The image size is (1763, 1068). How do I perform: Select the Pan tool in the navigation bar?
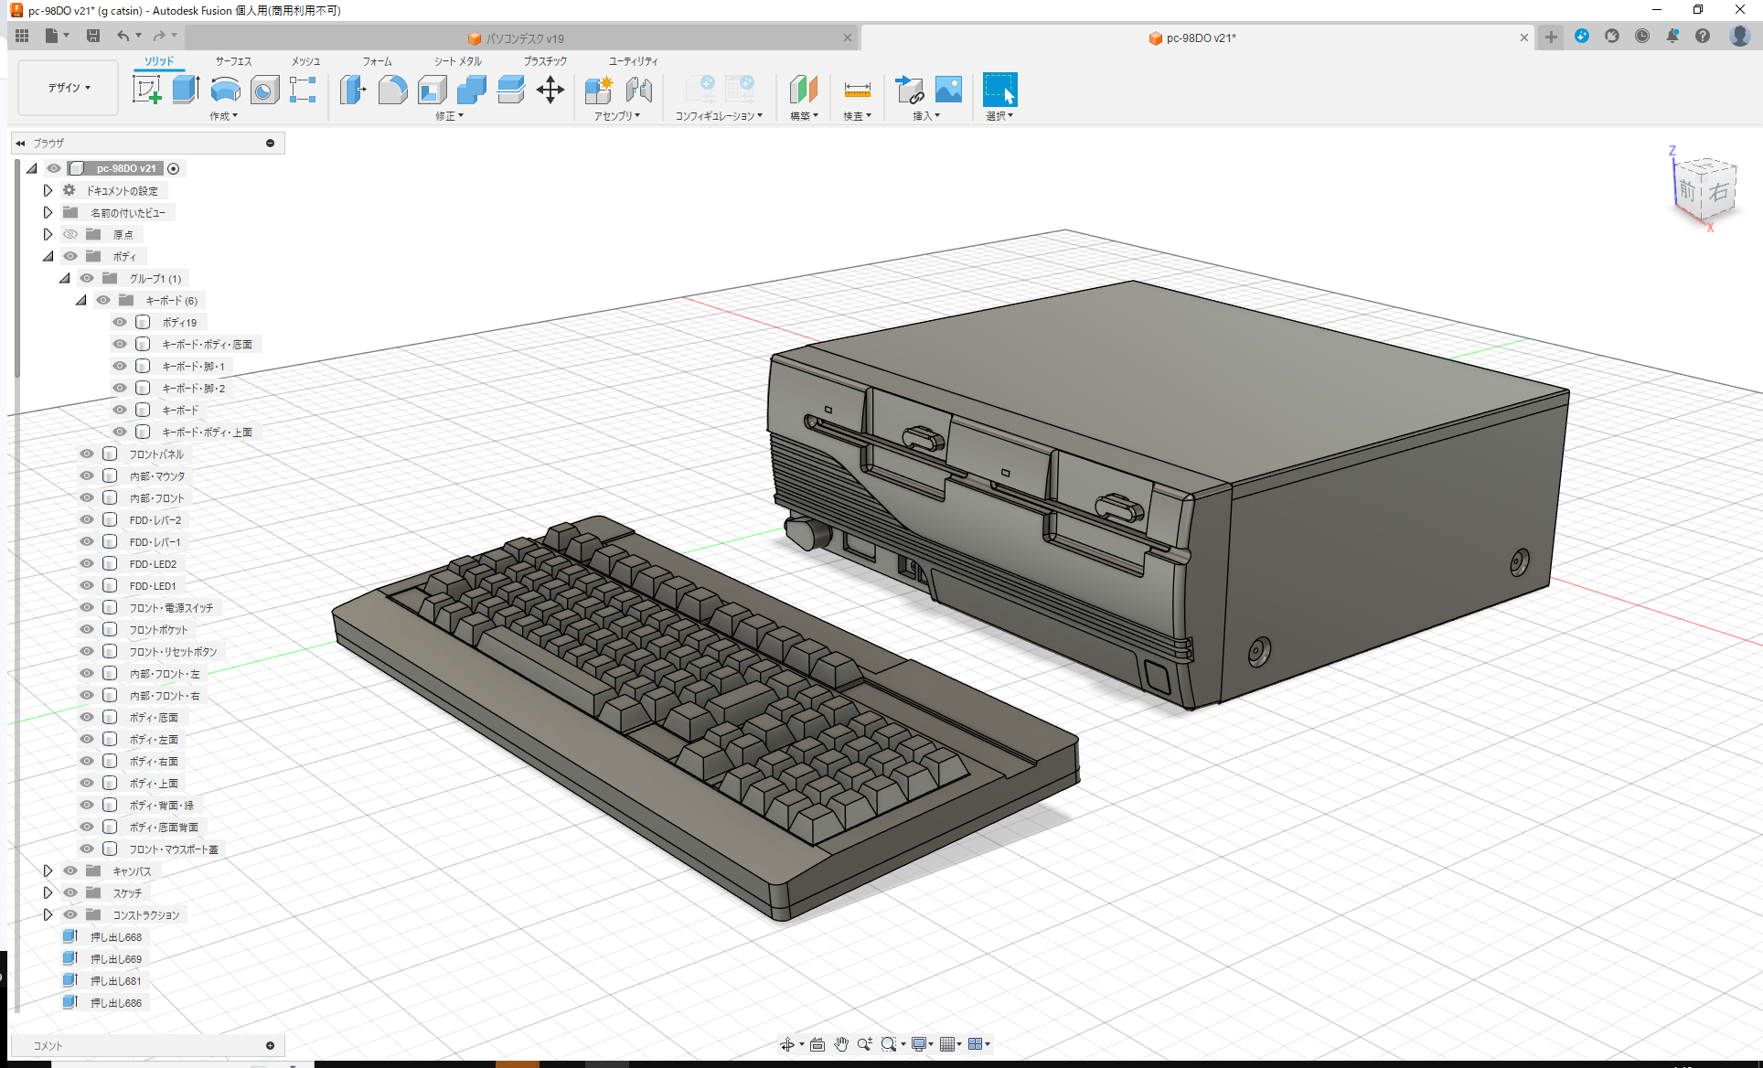click(x=840, y=1043)
